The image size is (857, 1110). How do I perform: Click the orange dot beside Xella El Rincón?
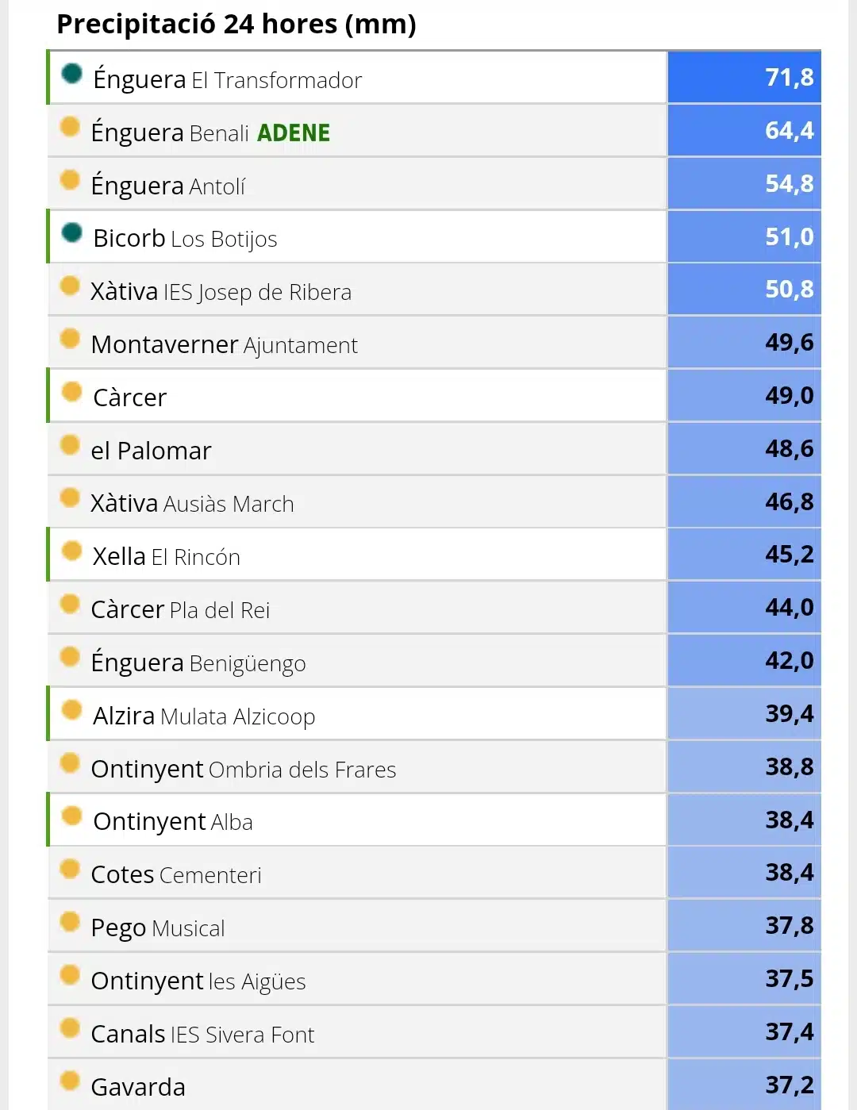point(72,551)
